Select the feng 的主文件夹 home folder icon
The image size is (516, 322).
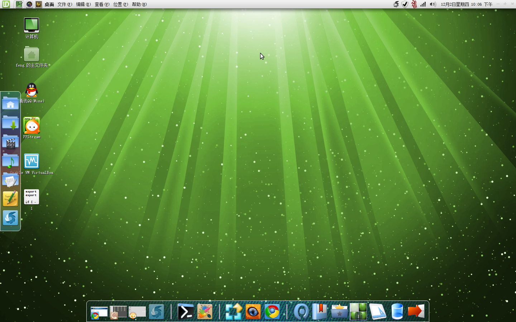[x=32, y=57]
